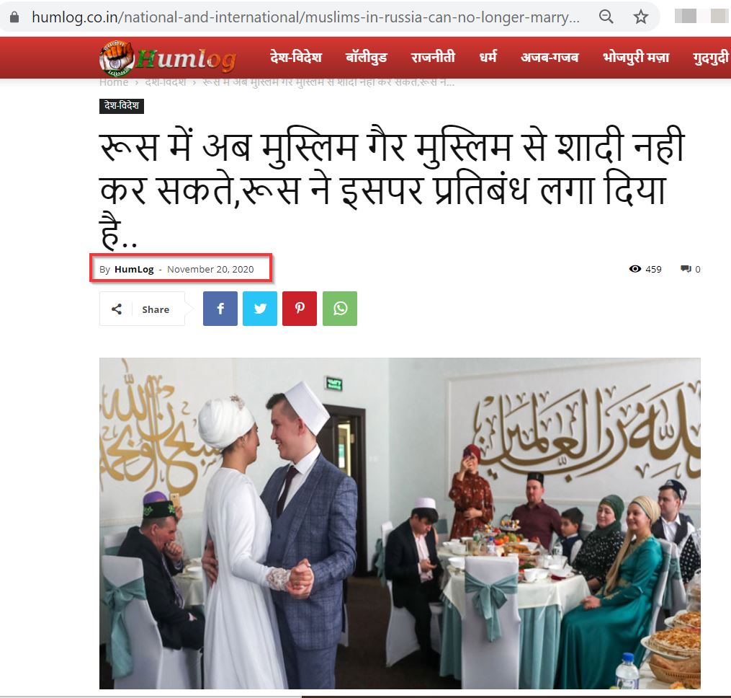Image resolution: width=731 pixels, height=698 pixels.
Task: Send article with WhatsApp icon
Action: click(340, 309)
